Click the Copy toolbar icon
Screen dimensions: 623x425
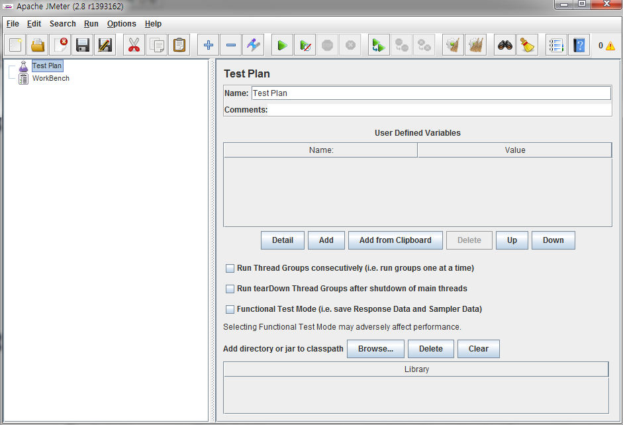157,45
